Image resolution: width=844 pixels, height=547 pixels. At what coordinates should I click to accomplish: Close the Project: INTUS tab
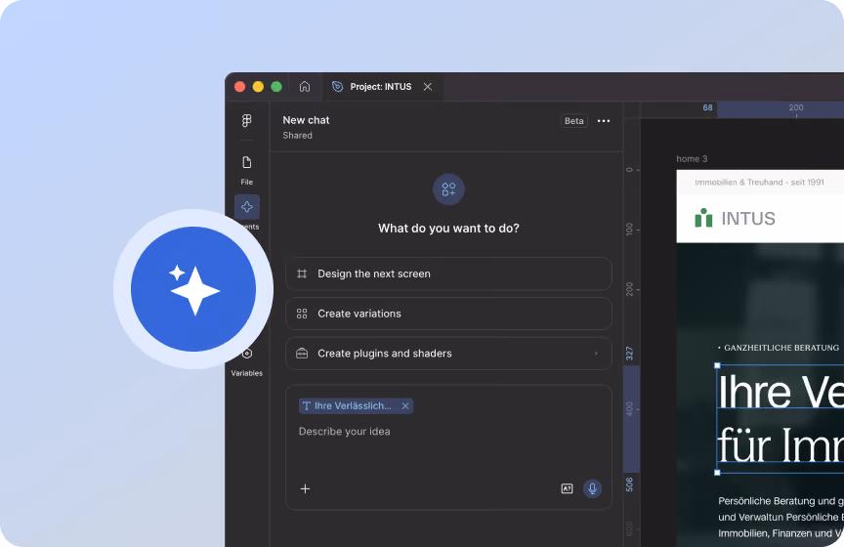point(428,87)
